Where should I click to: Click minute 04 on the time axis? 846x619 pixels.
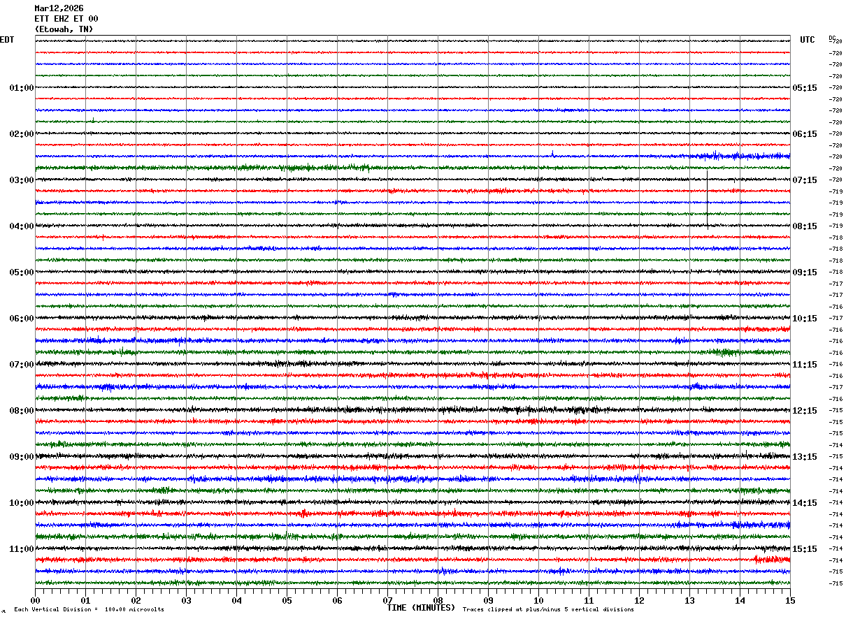click(236, 600)
